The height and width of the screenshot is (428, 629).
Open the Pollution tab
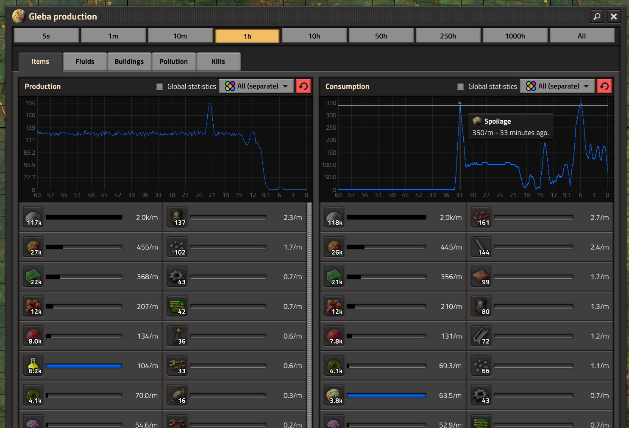click(x=173, y=61)
